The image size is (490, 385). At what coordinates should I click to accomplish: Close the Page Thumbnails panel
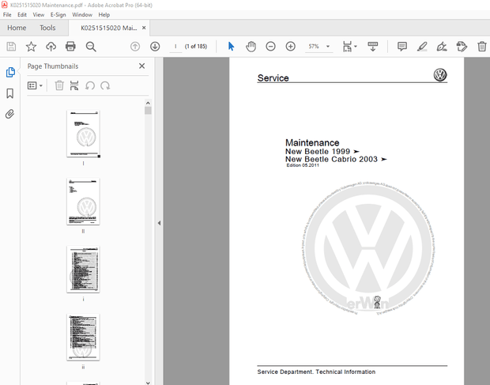pyautogui.click(x=142, y=66)
